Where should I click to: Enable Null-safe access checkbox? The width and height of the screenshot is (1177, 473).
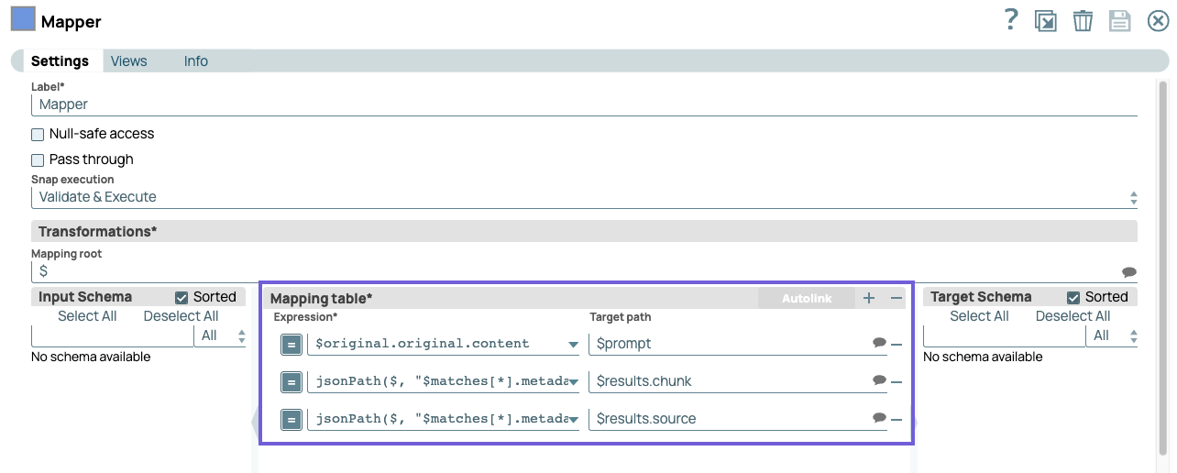pos(38,135)
